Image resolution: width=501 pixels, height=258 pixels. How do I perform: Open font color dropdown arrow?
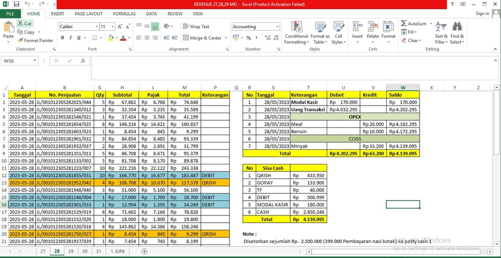click(x=129, y=37)
